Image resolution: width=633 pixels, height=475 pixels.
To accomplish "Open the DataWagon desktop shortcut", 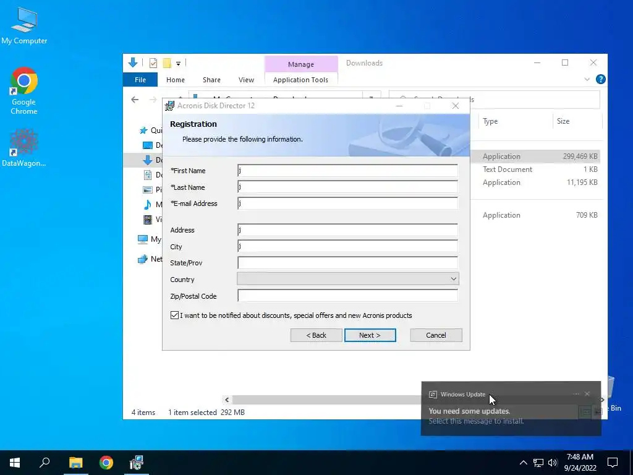I will pos(24,148).
